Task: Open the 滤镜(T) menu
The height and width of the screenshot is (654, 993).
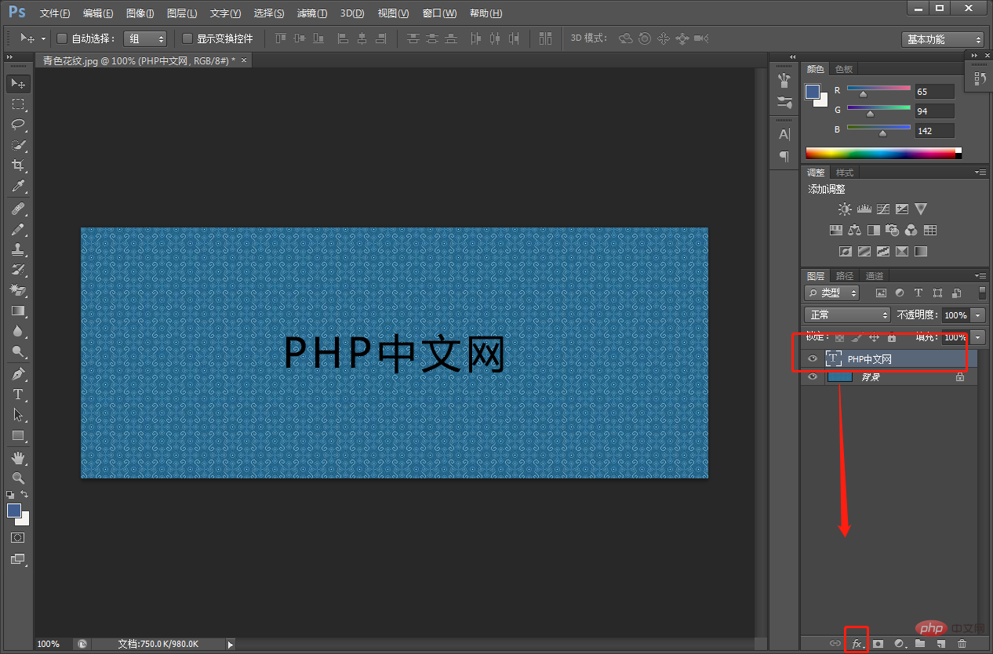Action: point(312,13)
